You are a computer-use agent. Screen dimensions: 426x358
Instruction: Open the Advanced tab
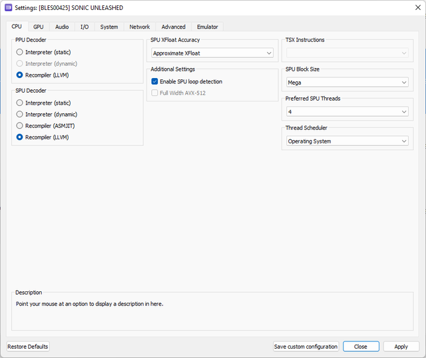pyautogui.click(x=173, y=27)
